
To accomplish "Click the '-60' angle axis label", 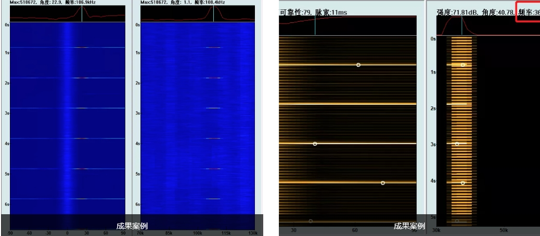I will [29, 233].
